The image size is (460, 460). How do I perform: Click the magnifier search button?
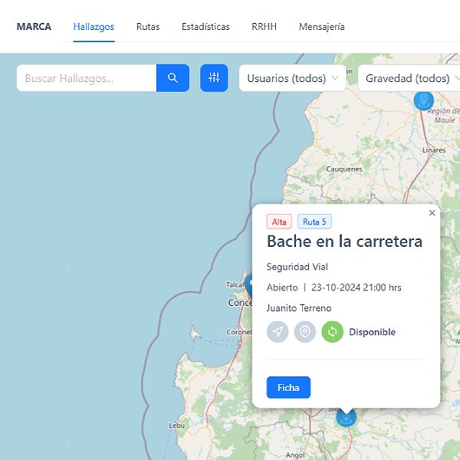[172, 78]
